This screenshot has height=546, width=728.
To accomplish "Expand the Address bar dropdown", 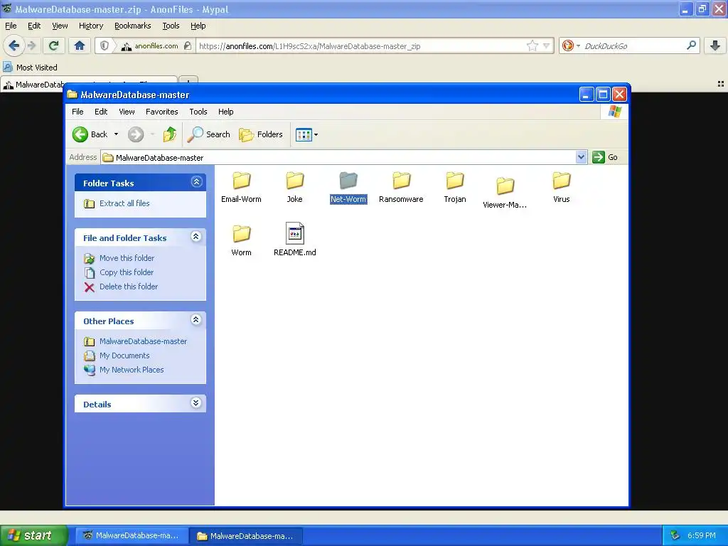I will tap(581, 157).
